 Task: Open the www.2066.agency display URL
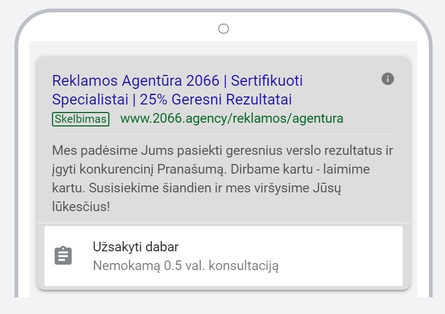click(x=232, y=118)
